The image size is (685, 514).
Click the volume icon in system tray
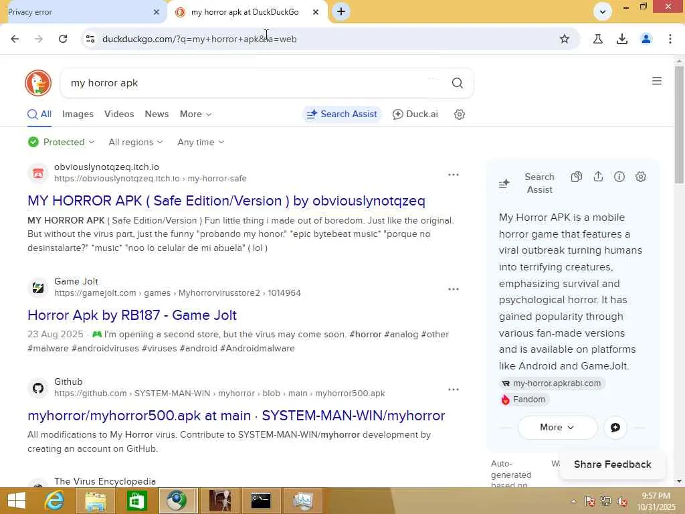622,501
